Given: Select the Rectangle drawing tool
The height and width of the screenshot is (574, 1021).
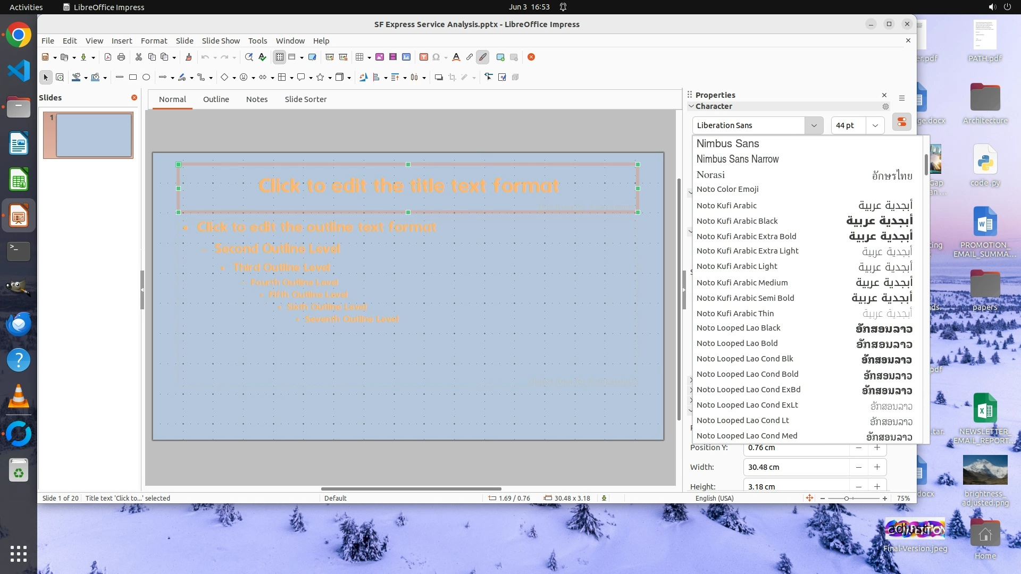Looking at the screenshot, I should click(x=133, y=78).
